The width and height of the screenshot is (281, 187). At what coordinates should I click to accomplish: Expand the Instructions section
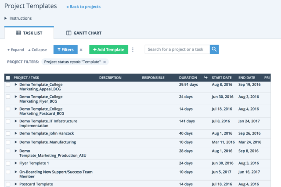(6, 18)
